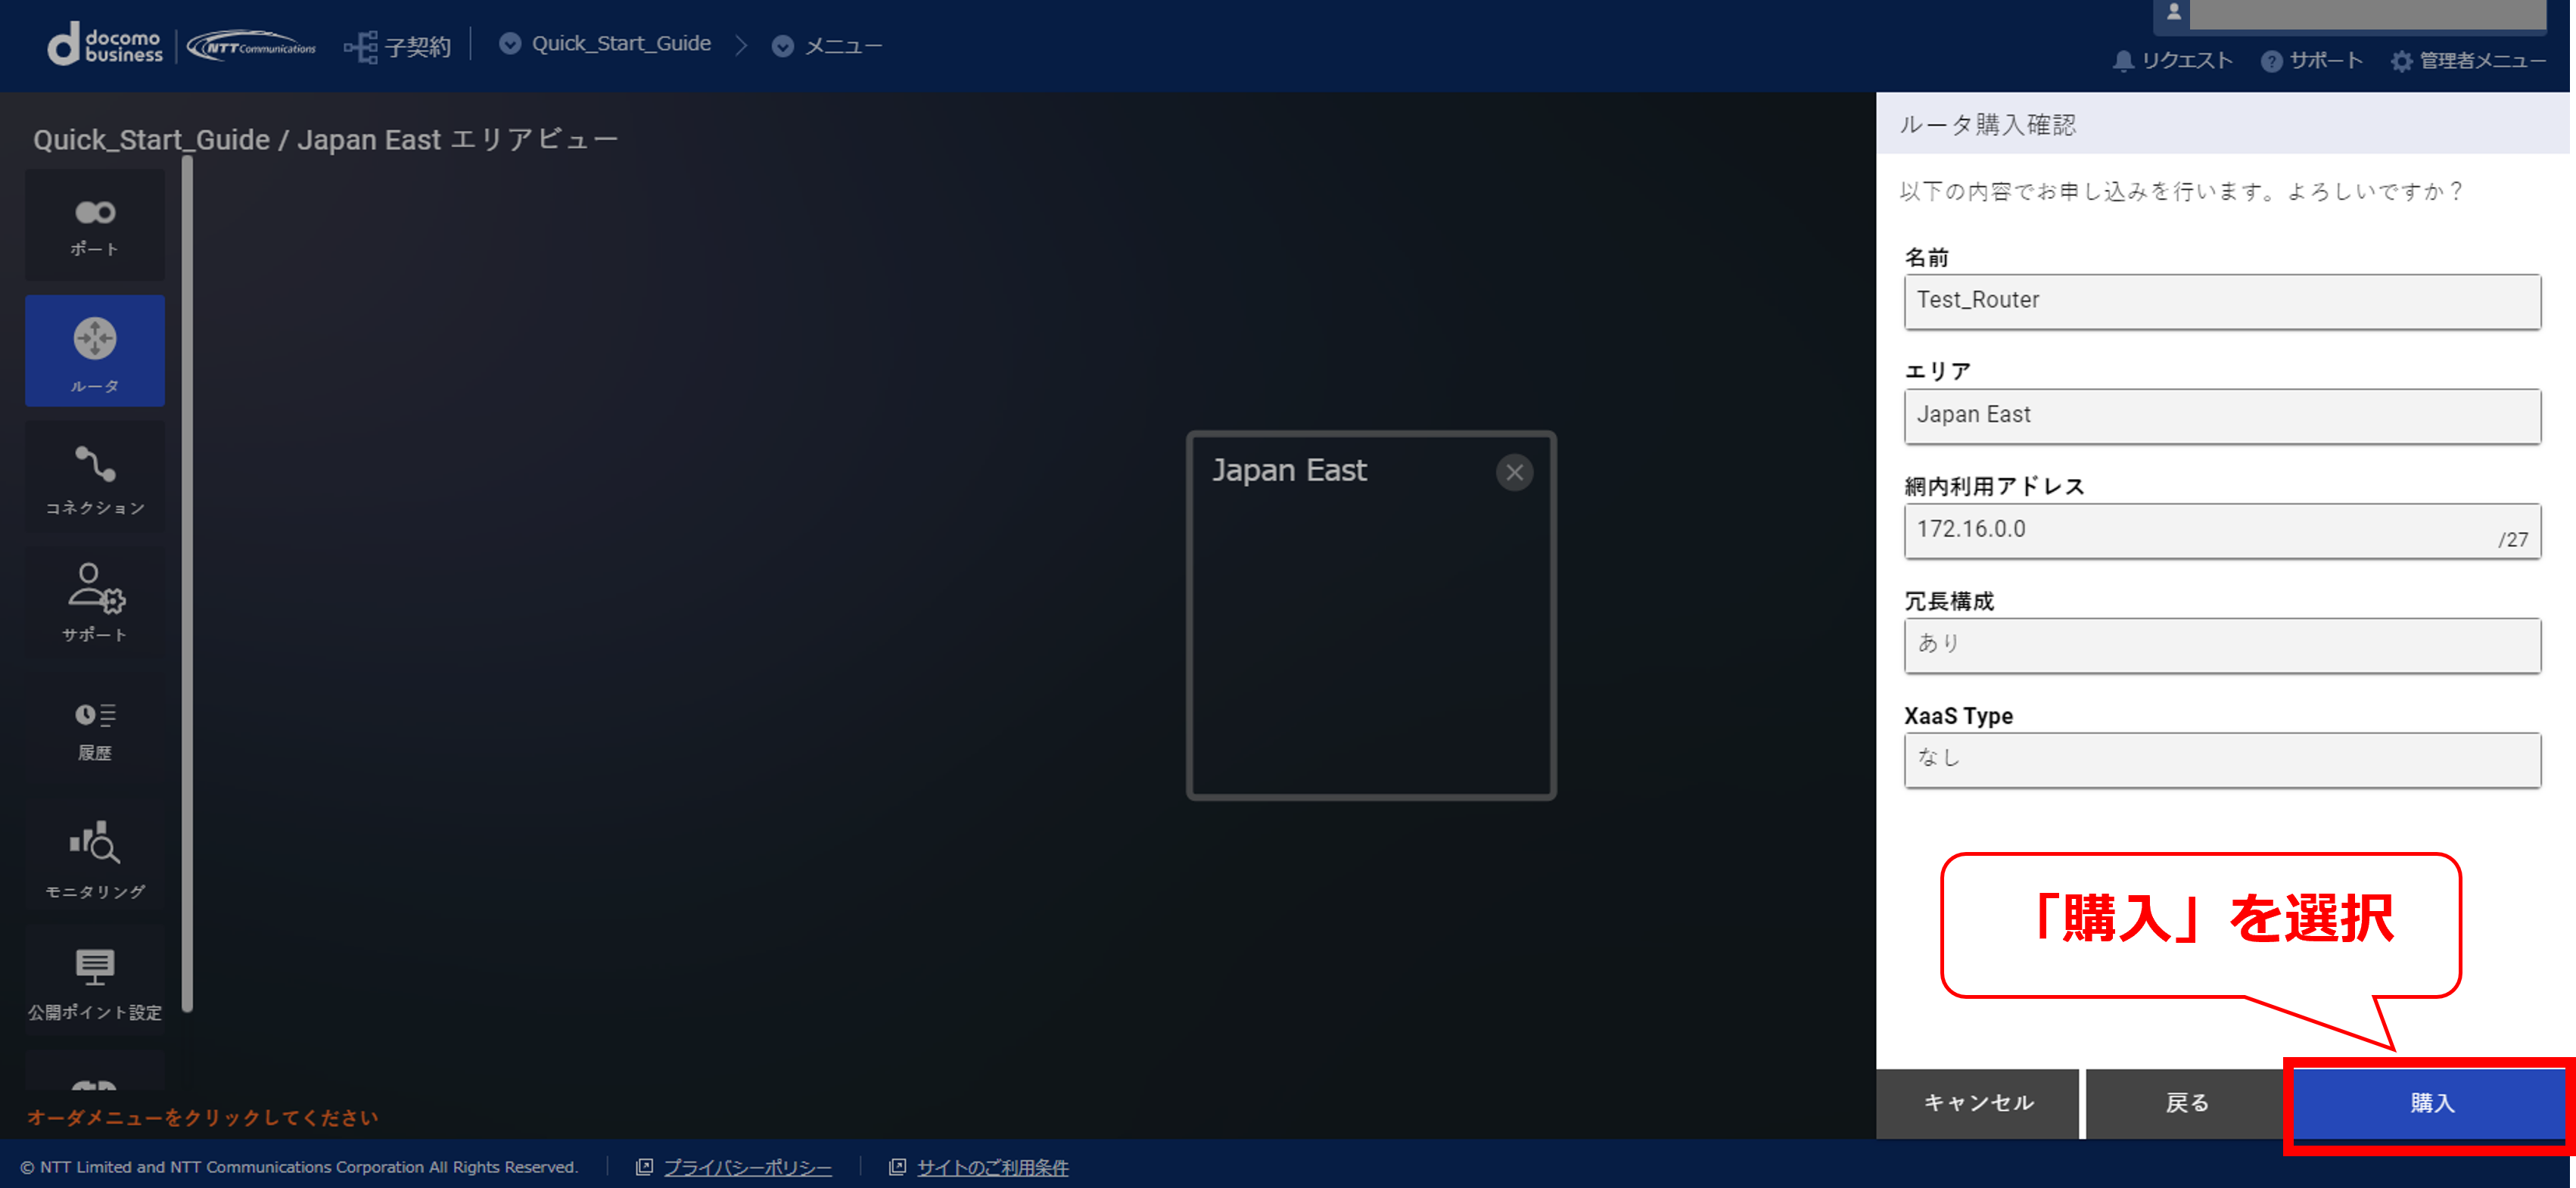Click the docomo business logo

tap(105, 45)
